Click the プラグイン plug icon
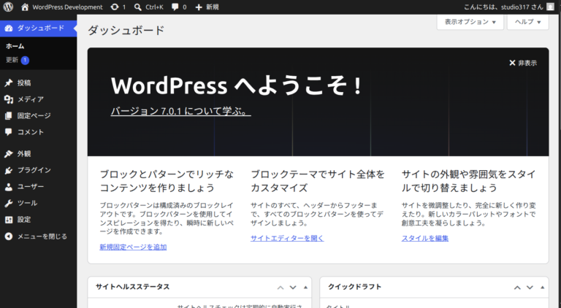The height and width of the screenshot is (308, 561). click(x=9, y=171)
